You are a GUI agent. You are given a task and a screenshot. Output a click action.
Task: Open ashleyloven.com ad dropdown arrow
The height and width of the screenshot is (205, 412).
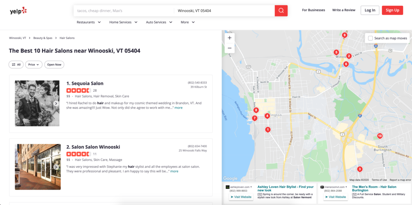[251, 187]
